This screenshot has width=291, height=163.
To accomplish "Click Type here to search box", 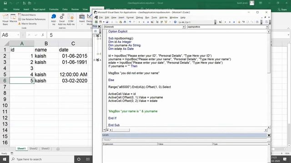I will [41, 159].
